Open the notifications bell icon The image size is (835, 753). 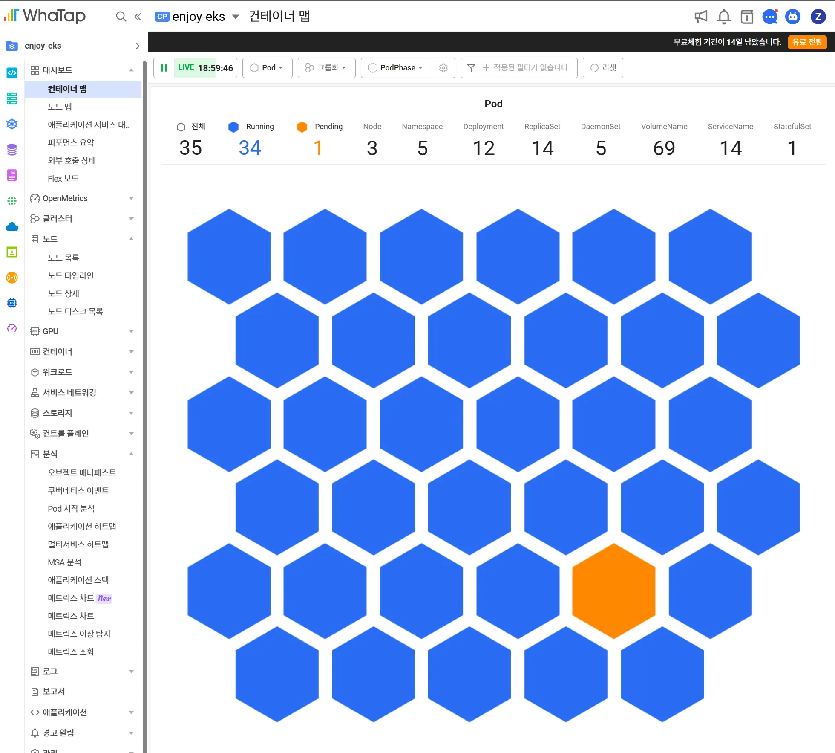724,17
